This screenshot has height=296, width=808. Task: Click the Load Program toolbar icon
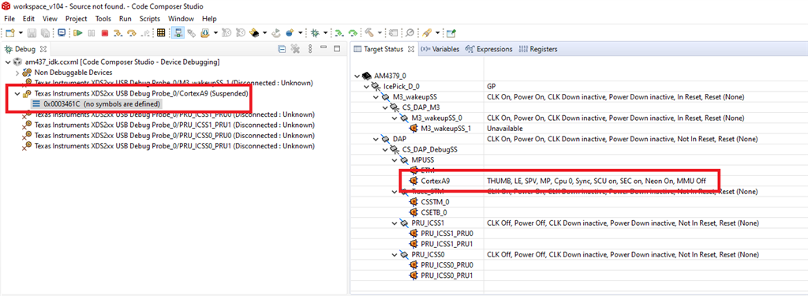click(x=204, y=32)
